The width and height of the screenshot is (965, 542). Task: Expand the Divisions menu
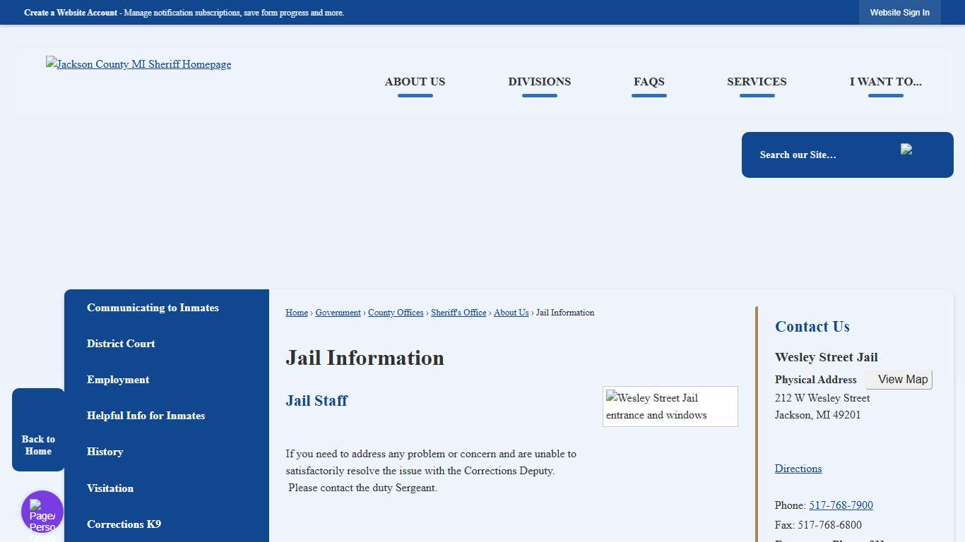pos(539,82)
